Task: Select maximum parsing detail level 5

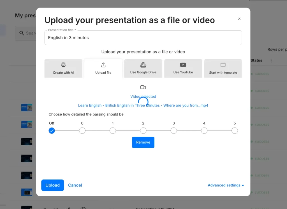Action: (x=235, y=131)
